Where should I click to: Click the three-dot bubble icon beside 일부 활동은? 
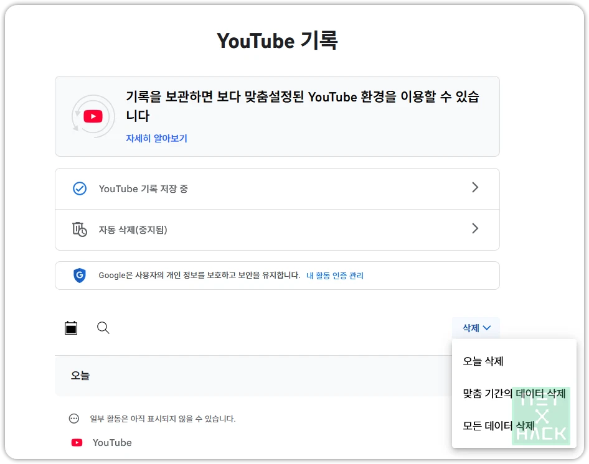[x=74, y=418]
